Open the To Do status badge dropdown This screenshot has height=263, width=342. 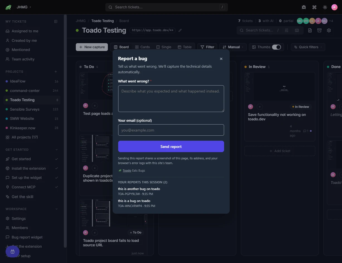click(135, 232)
